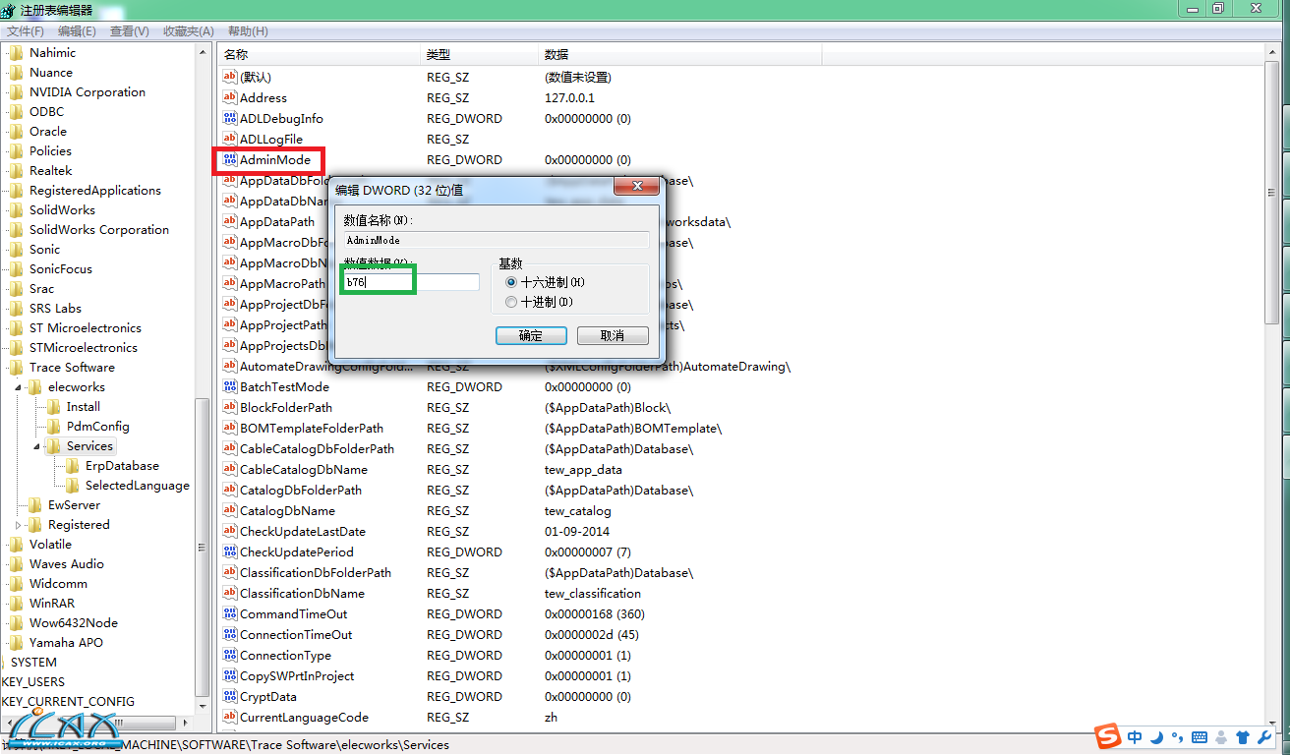Select the ClassificationDbName value name
The height and width of the screenshot is (755, 1290).
(x=302, y=593)
